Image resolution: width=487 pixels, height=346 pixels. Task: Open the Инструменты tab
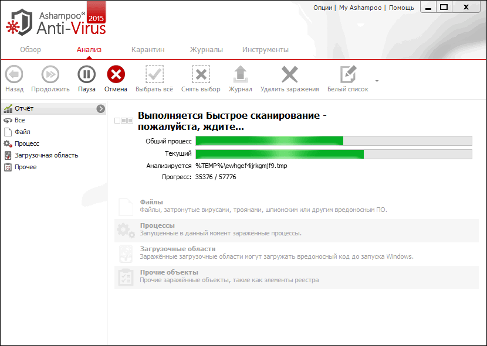tap(265, 50)
